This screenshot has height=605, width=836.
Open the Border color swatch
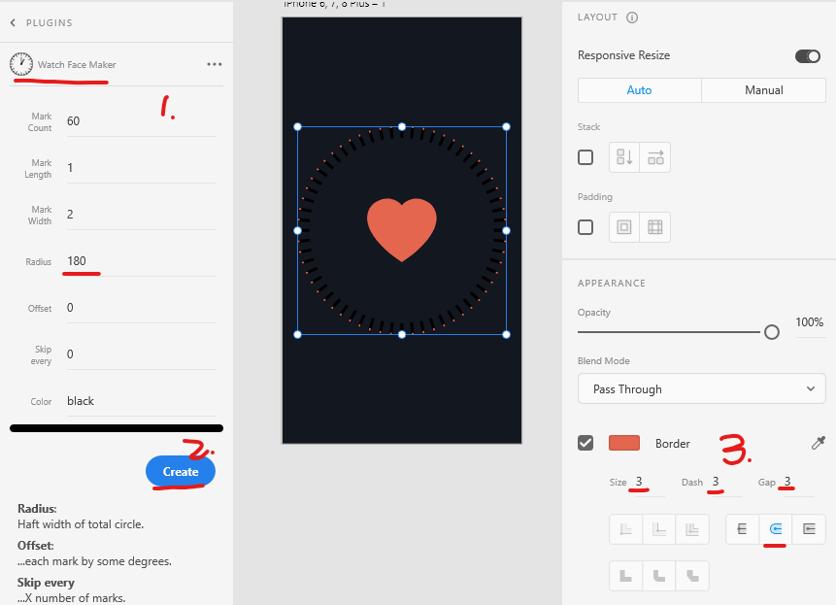[624, 443]
